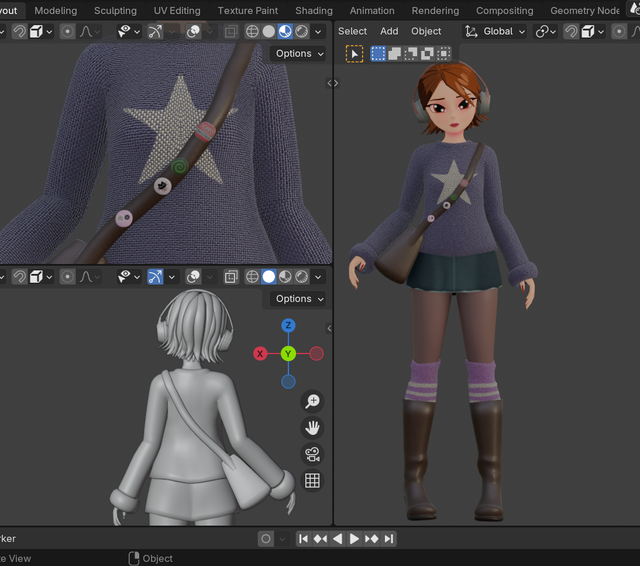Switch lower viewport to material preview shading
640x566 pixels.
(x=285, y=277)
